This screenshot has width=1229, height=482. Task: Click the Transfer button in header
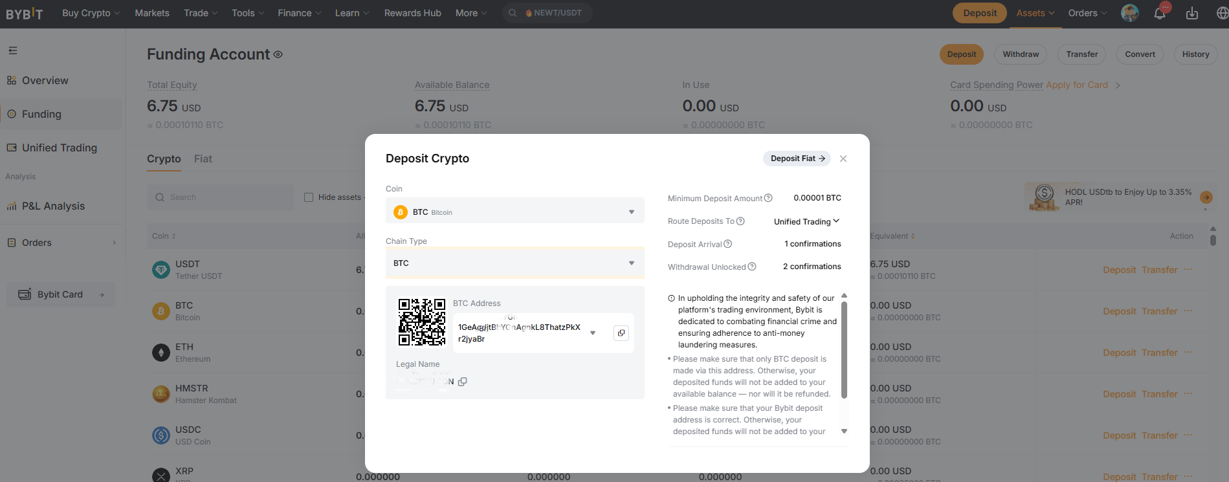(1082, 54)
